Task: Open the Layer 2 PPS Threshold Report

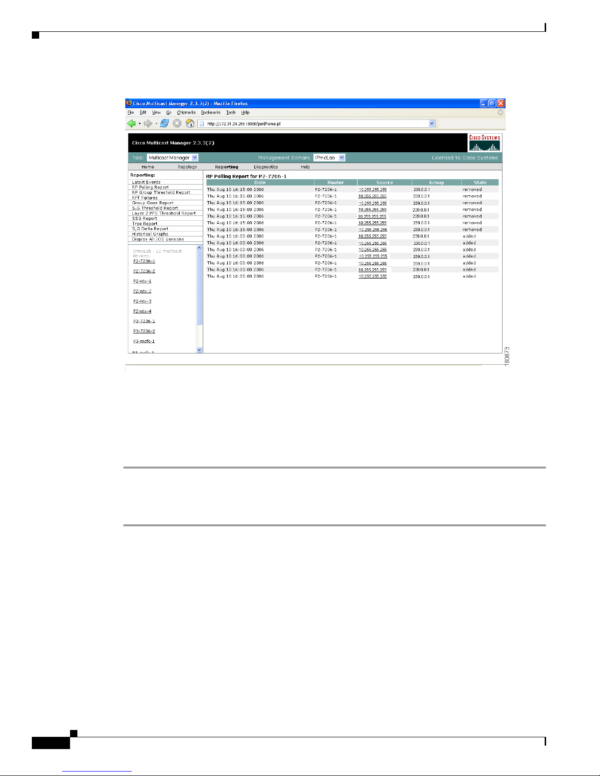Action: (x=164, y=213)
